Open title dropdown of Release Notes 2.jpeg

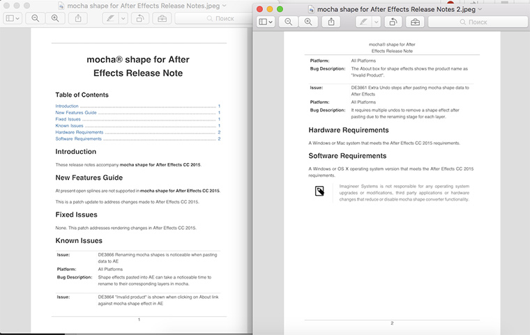coord(480,10)
